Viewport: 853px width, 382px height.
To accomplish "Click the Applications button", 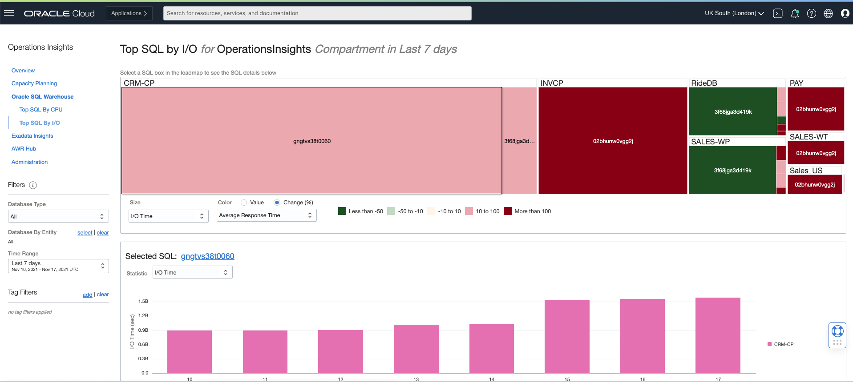I will pyautogui.click(x=129, y=13).
